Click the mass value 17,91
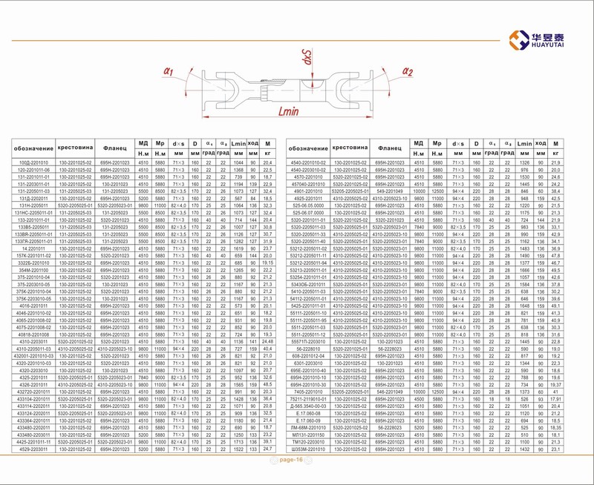This screenshot has width=594, height=485. click(555, 399)
